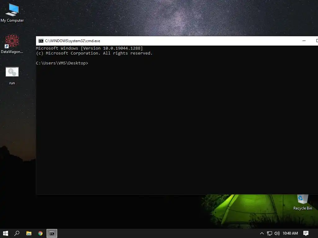This screenshot has width=318, height=238.
Task: Open the My Computer desktop icon
Action: pos(12,13)
